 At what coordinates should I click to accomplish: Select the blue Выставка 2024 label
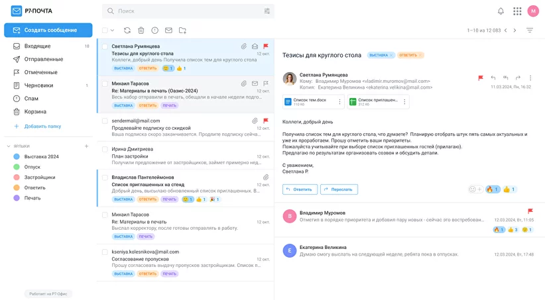coord(41,156)
